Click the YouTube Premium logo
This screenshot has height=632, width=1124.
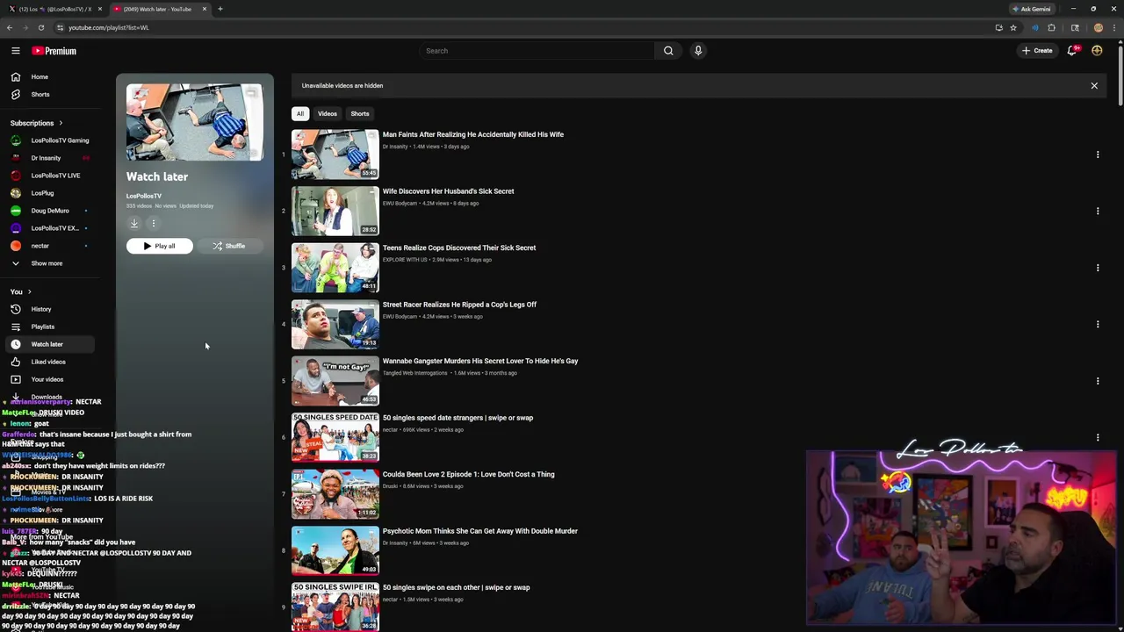tap(54, 51)
